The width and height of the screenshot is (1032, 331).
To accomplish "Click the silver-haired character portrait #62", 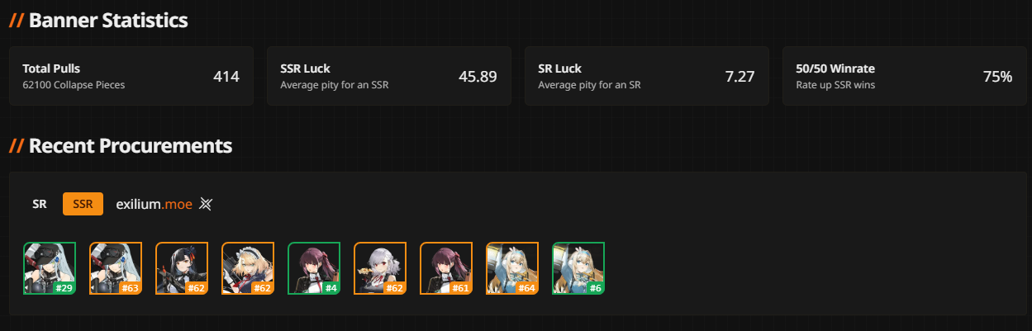I will coord(380,268).
